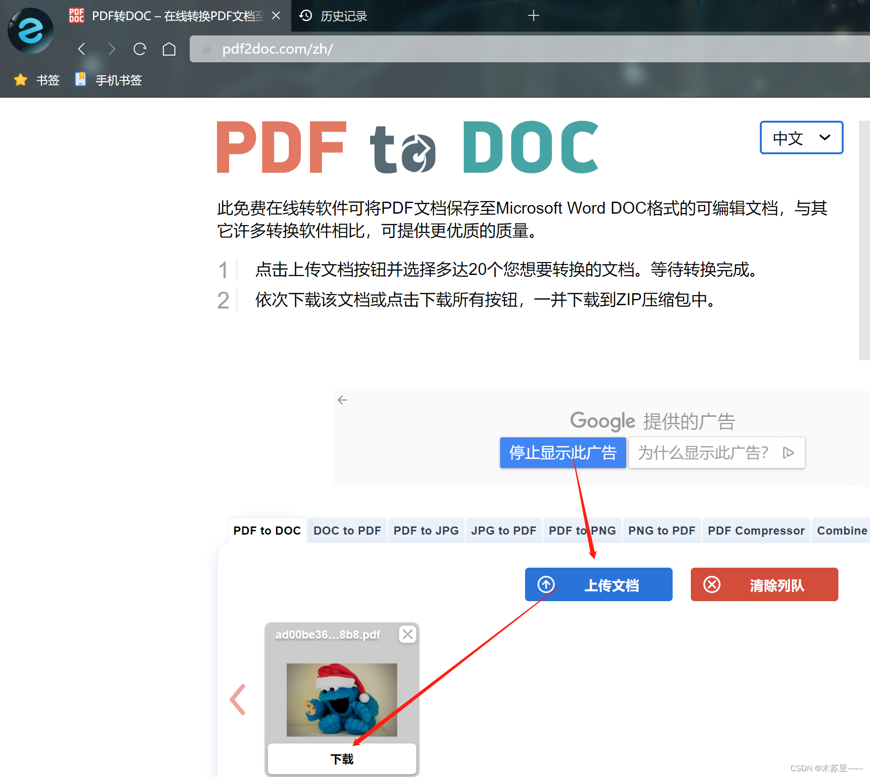Viewport: 870px width, 777px height.
Task: Click the browser back arrow
Action: [x=82, y=49]
